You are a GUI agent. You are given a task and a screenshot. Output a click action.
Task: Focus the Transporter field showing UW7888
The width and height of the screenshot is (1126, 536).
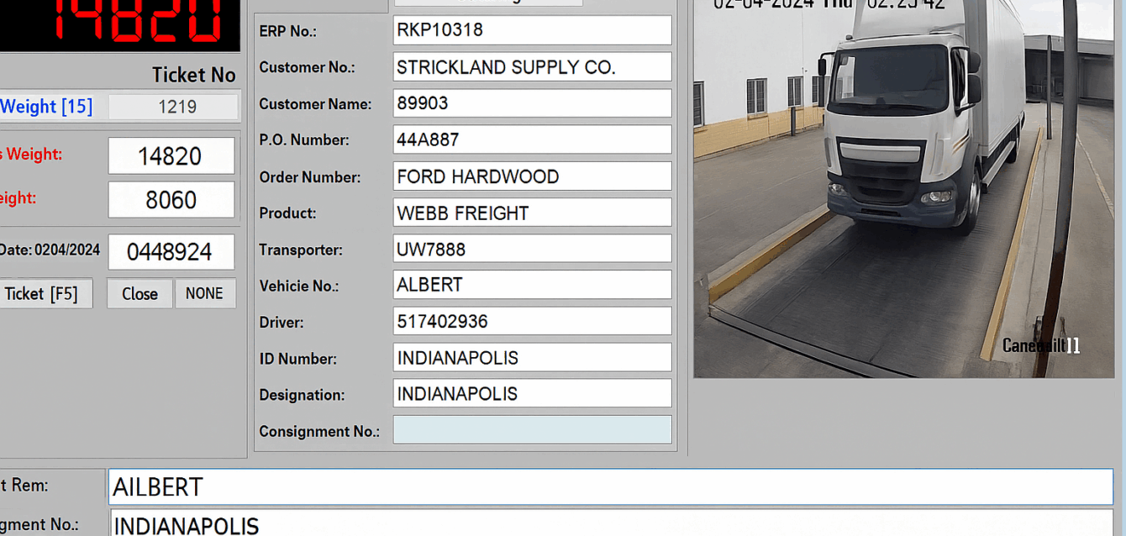[532, 249]
